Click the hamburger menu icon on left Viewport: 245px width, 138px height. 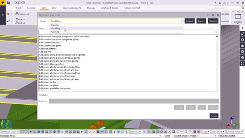pos(3,15)
